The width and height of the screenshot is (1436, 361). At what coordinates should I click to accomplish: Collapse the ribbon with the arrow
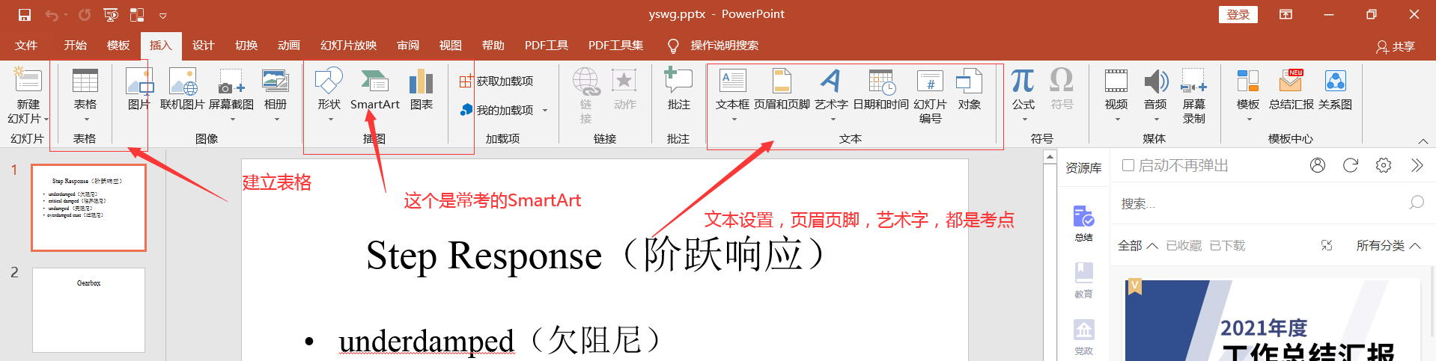pyautogui.click(x=1423, y=141)
